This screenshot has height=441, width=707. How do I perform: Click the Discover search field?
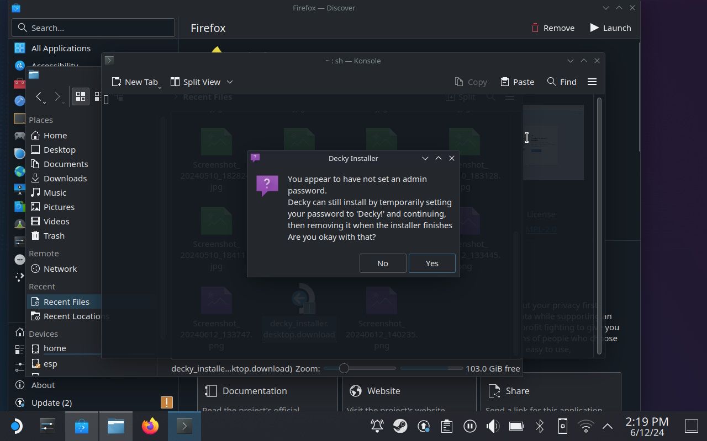[94, 28]
